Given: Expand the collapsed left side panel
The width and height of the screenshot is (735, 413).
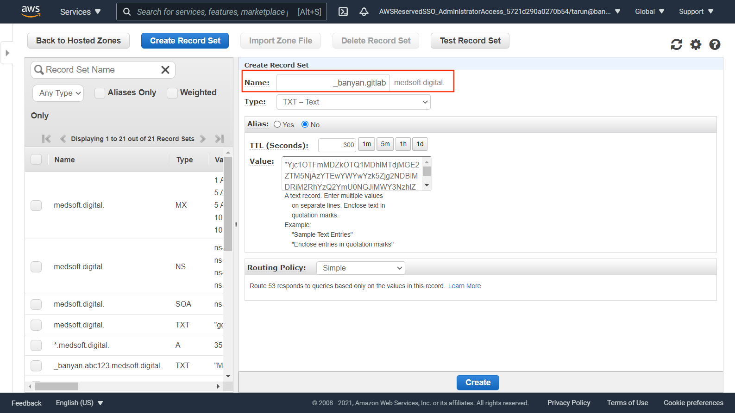Looking at the screenshot, I should [7, 53].
